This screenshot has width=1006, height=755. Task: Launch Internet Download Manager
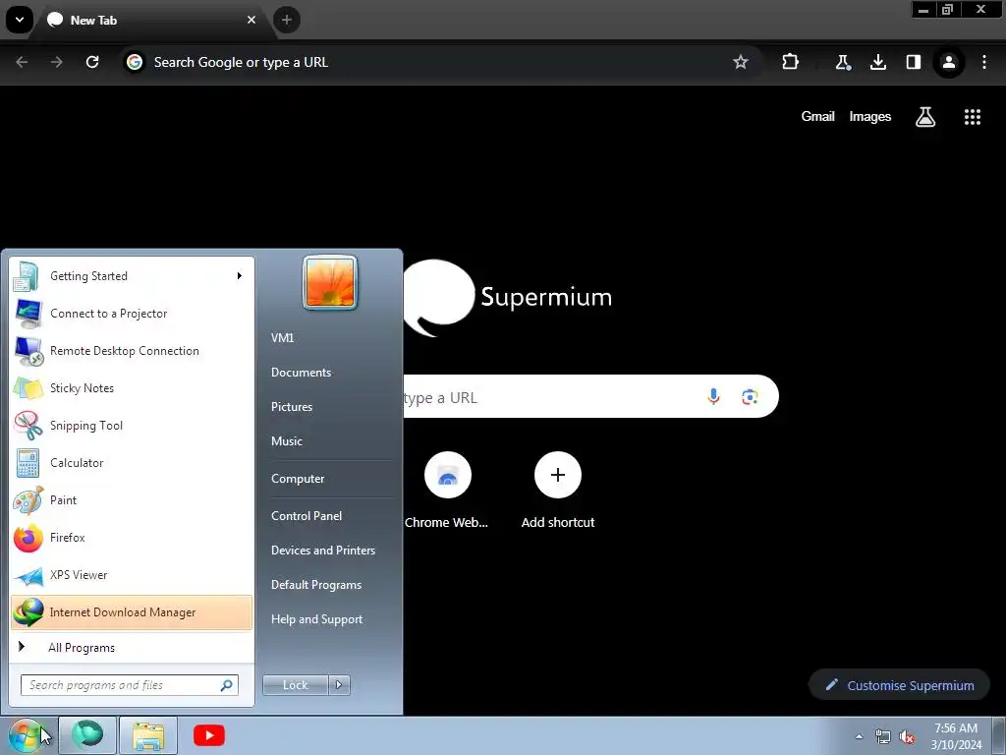[x=132, y=612]
